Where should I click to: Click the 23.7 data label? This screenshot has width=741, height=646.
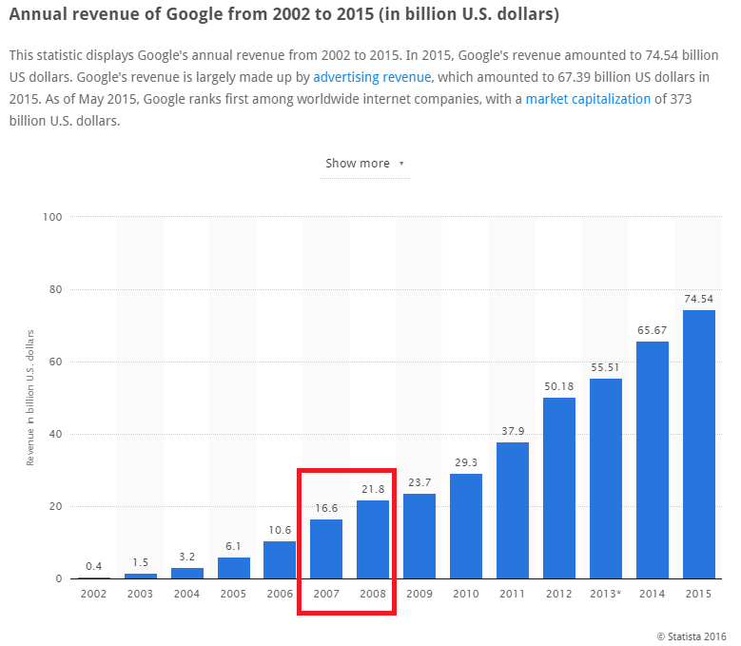click(x=419, y=482)
